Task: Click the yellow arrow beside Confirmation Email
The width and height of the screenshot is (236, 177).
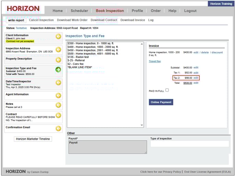Action: coord(58,128)
